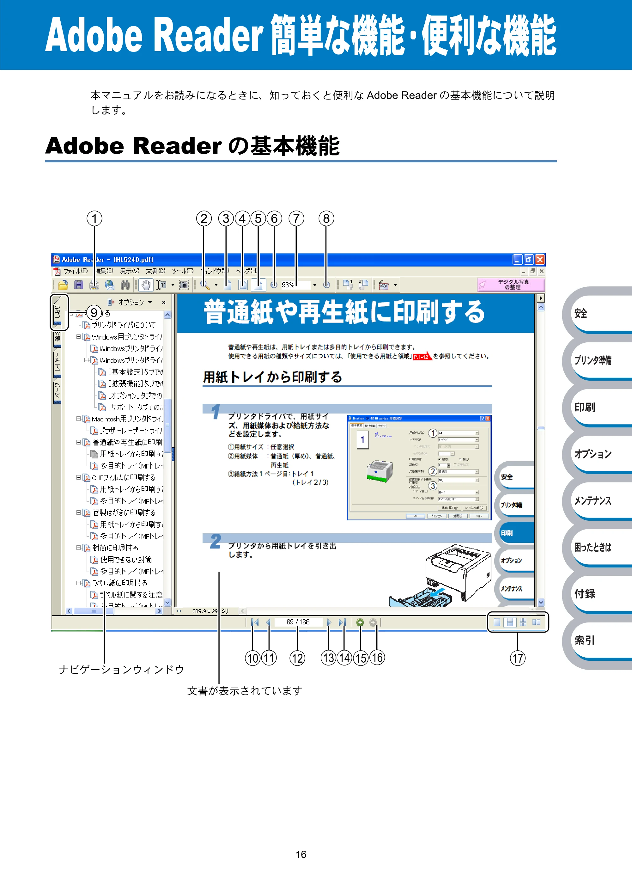Viewport: 632px width, 895px height.
Task: Open the 表示(V) menu
Action: [129, 271]
